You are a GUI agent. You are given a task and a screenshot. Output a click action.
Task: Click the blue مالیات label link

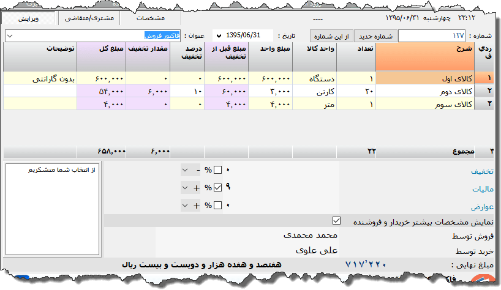(x=482, y=189)
